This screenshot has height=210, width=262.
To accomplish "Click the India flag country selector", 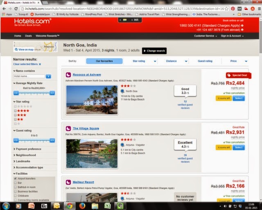I will (125, 20).
